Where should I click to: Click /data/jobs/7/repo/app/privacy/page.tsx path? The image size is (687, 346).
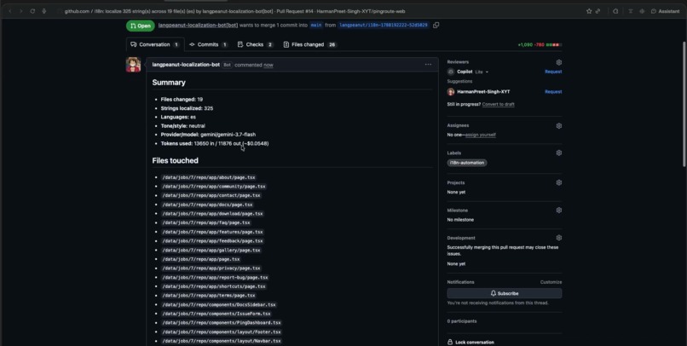point(211,268)
